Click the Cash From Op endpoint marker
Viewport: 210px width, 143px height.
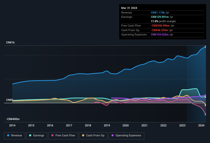(205, 105)
